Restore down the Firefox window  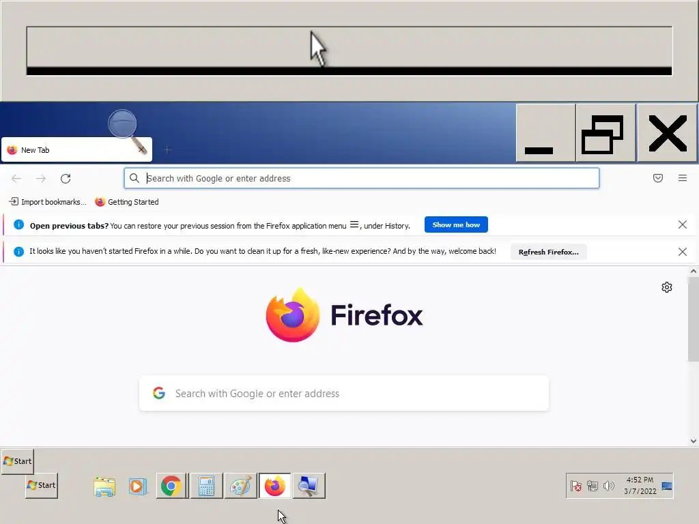click(x=606, y=133)
